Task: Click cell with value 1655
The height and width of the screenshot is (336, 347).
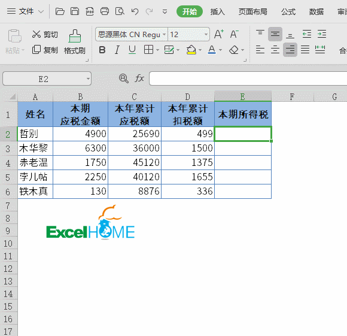Action: tap(188, 177)
